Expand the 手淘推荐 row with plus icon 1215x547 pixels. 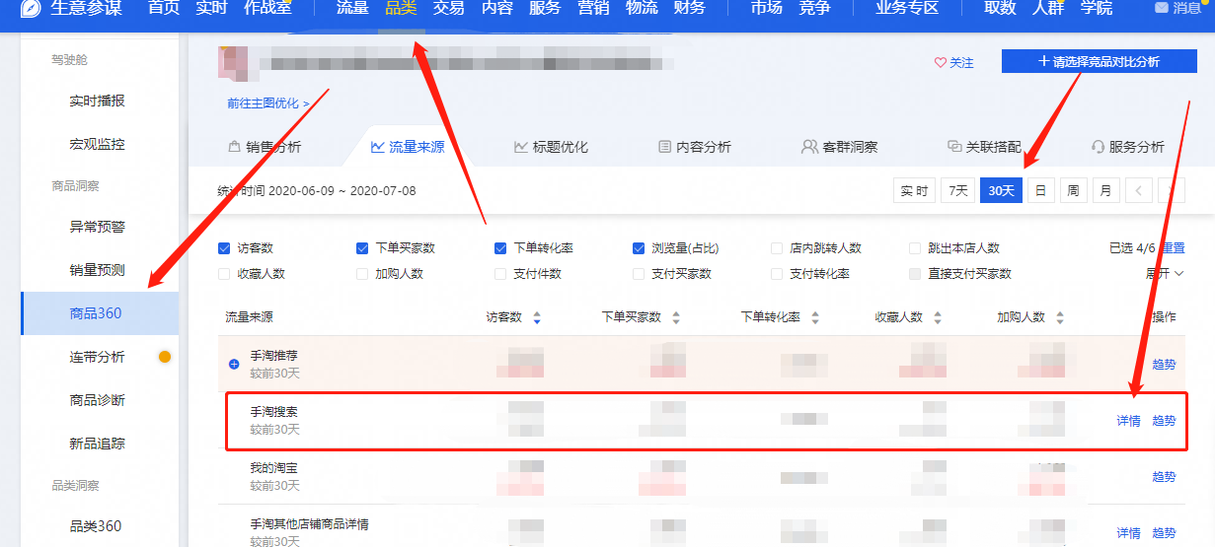[x=234, y=364]
